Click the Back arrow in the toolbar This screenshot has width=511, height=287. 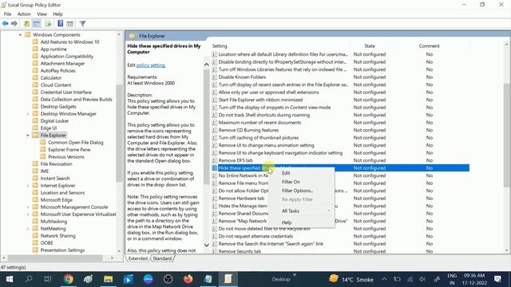click(6, 23)
